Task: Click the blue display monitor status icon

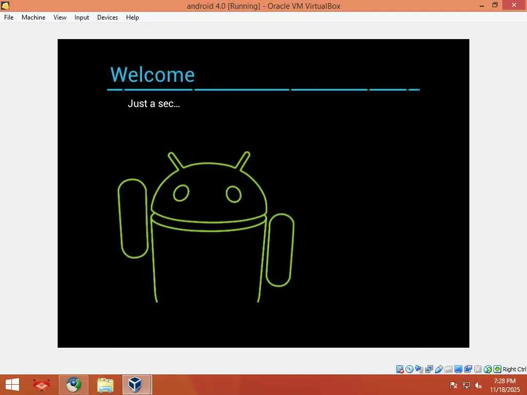Action: (458, 369)
